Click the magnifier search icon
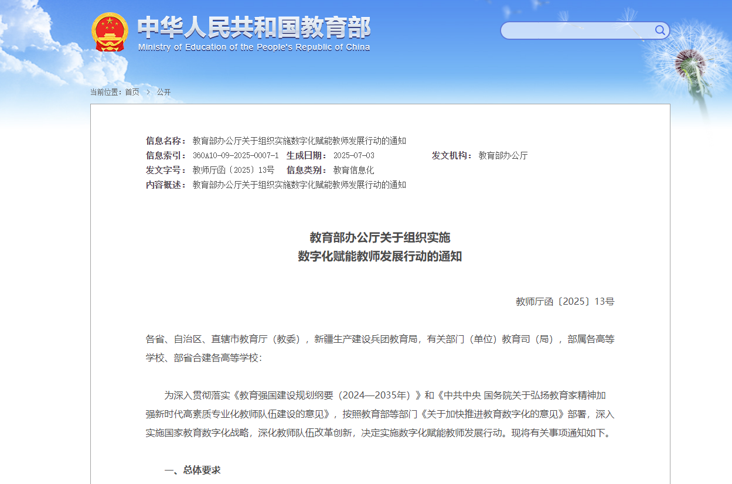 tap(660, 30)
